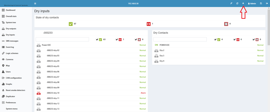Viewport: 270px width, 112px height.
Task: Click input icon for -000233-dry-08
Action: click(x=39, y=82)
